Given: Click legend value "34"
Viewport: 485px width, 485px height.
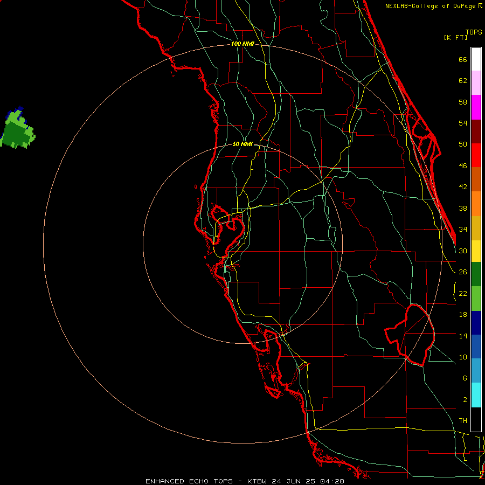Looking at the screenshot, I should click(x=463, y=230).
